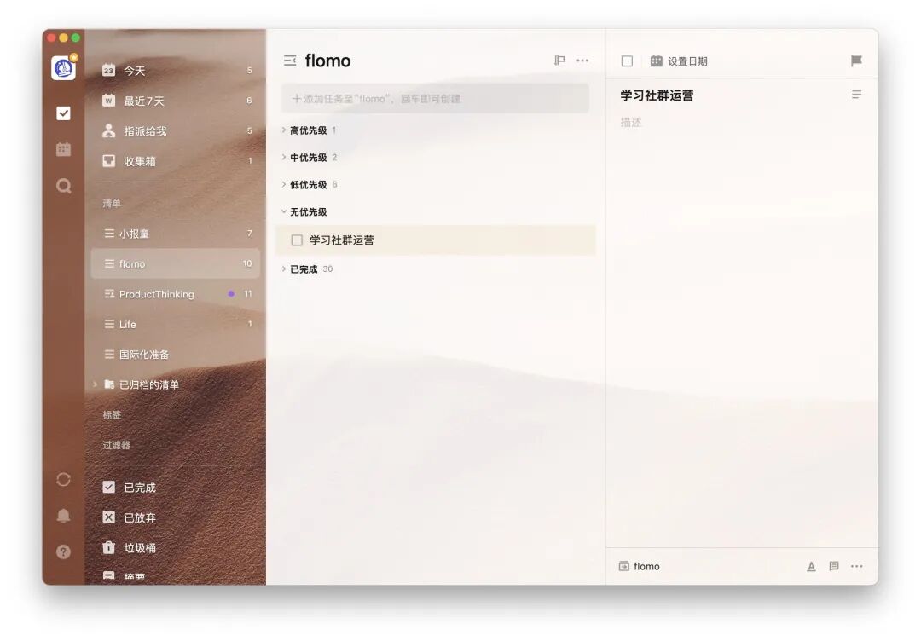Image resolution: width=921 pixels, height=641 pixels.
Task: Open the user avatar profile
Action: tap(63, 68)
